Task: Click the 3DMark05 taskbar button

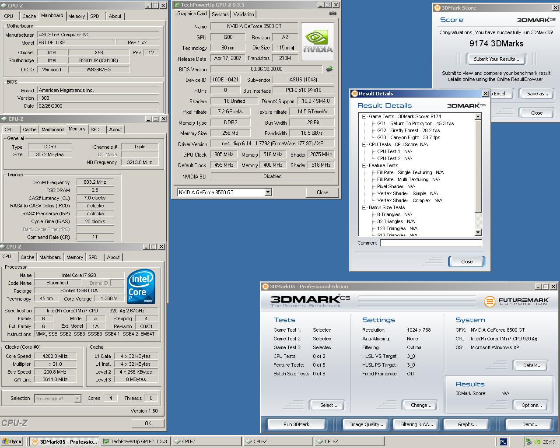Action: [x=64, y=441]
